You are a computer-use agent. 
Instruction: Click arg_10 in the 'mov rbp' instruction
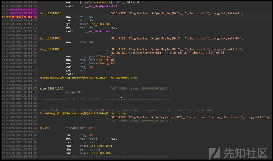pyautogui.click(x=109, y=60)
